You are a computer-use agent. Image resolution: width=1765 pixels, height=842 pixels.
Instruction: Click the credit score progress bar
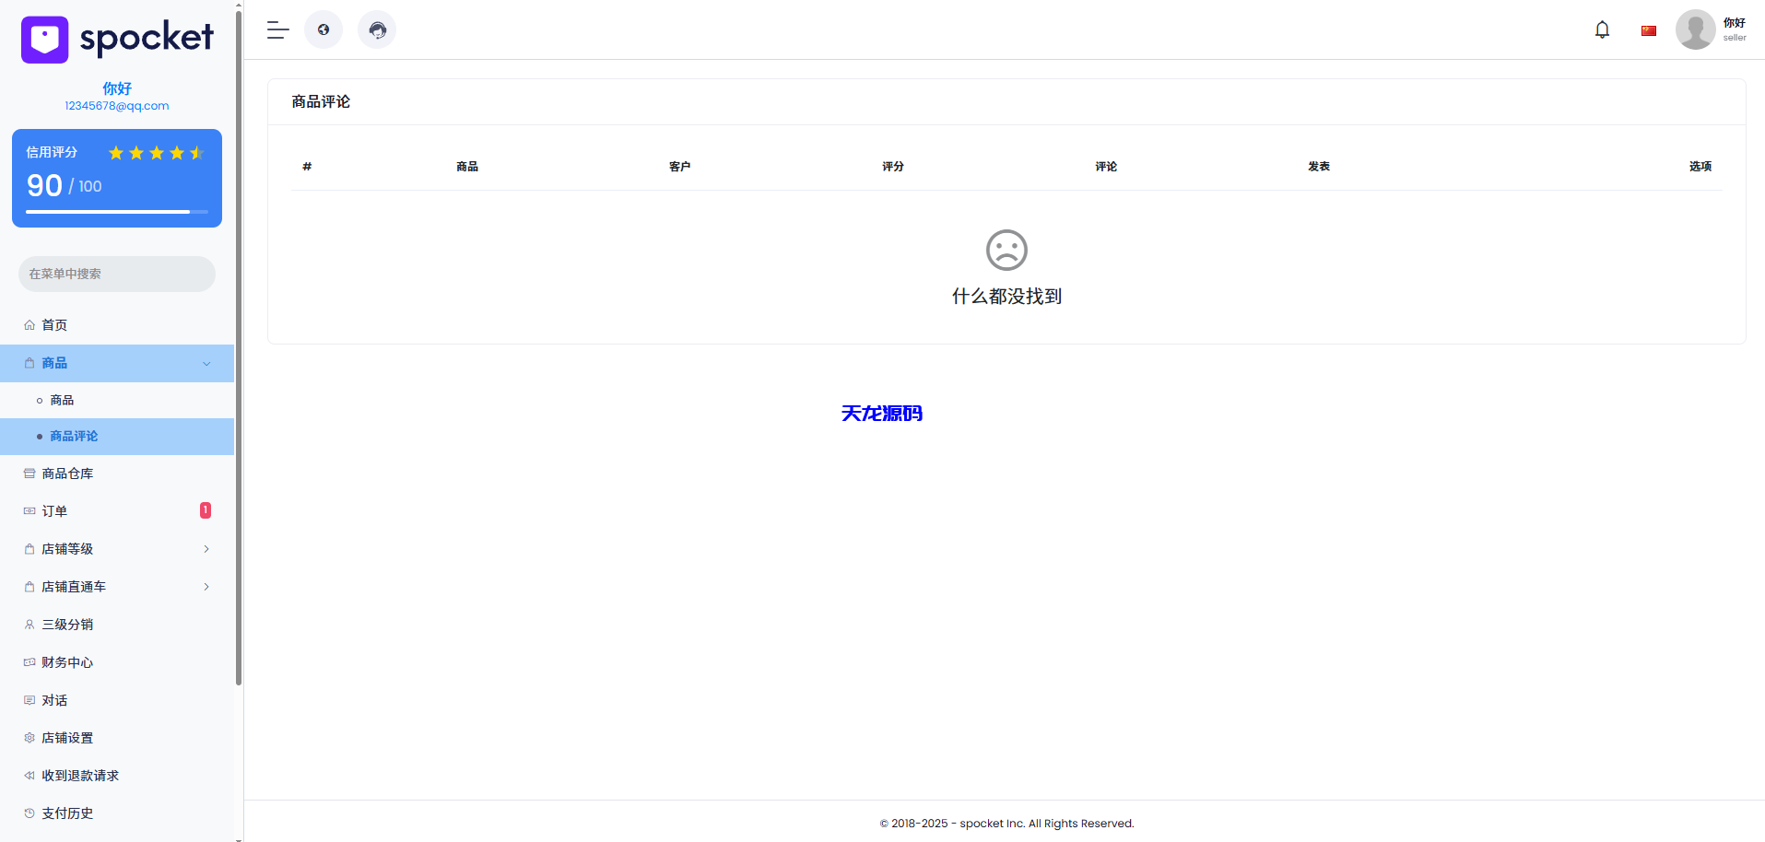coord(116,211)
